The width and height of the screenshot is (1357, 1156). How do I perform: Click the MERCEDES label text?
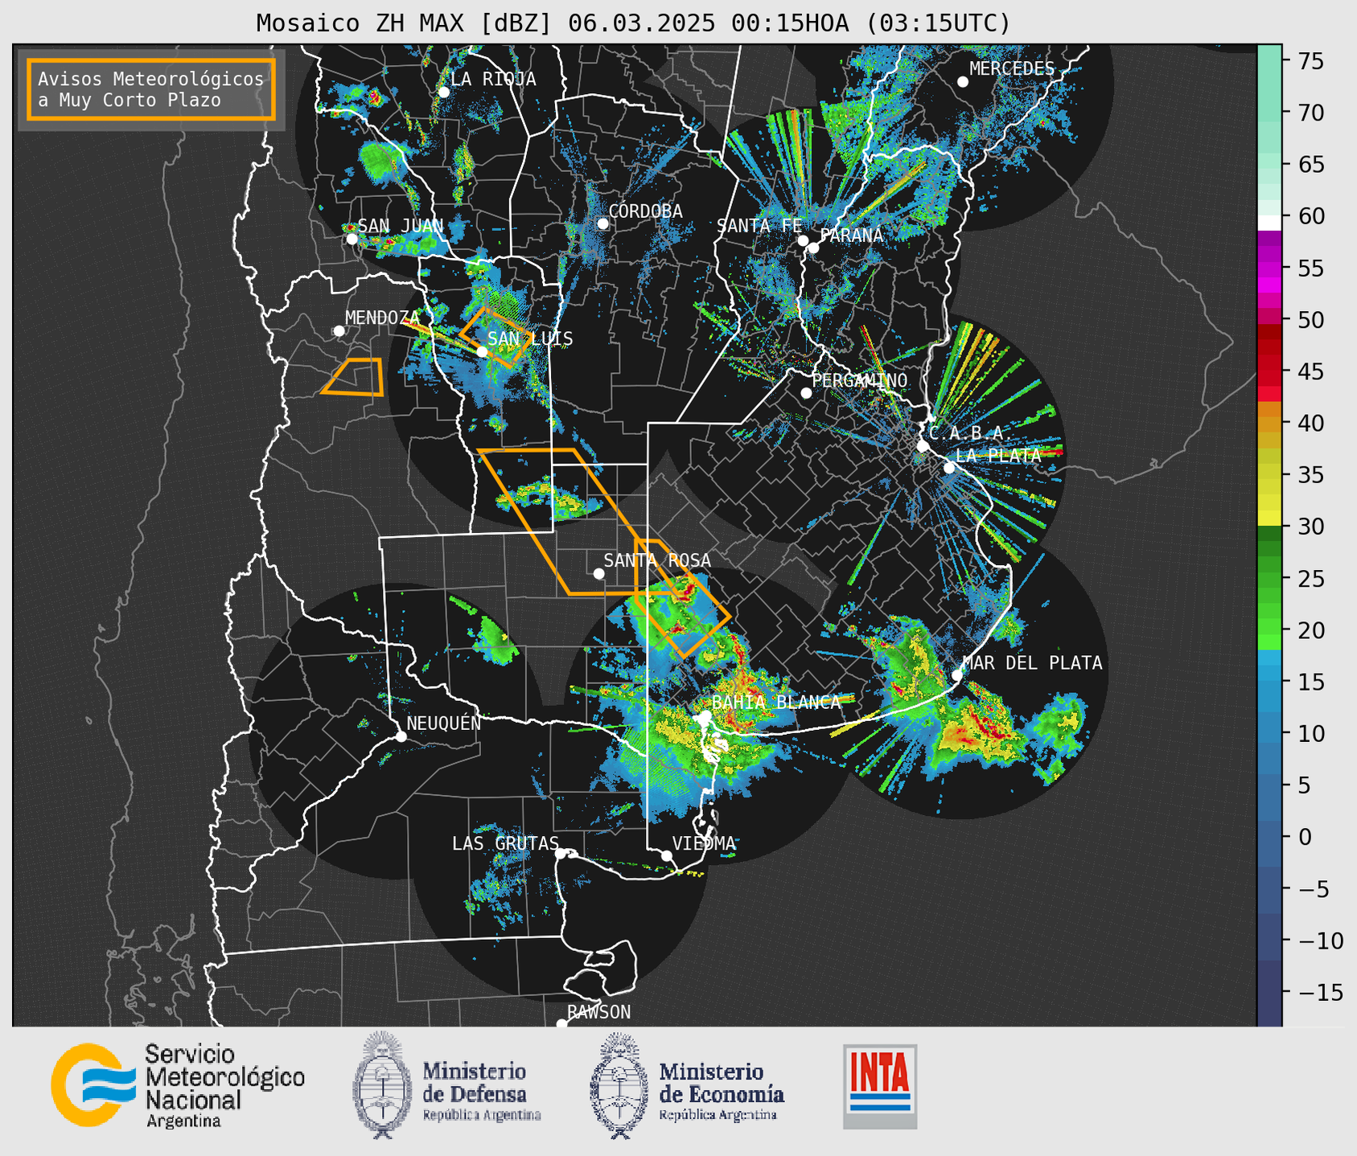(x=1012, y=68)
